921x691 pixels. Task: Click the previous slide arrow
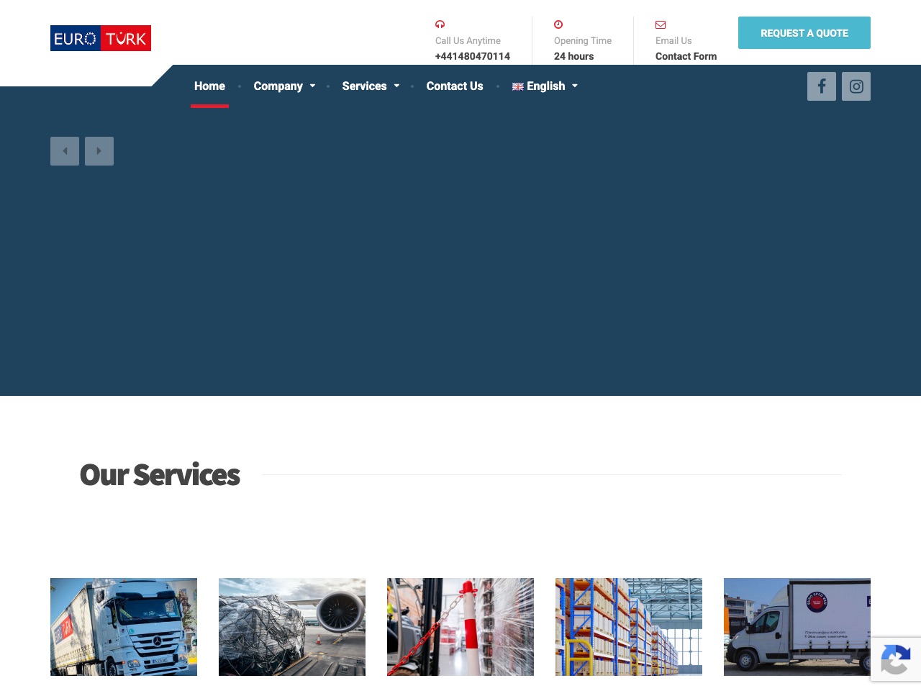pyautogui.click(x=65, y=151)
